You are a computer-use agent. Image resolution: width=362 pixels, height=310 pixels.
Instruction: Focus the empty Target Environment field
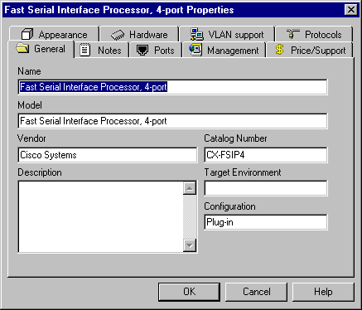[x=266, y=188]
